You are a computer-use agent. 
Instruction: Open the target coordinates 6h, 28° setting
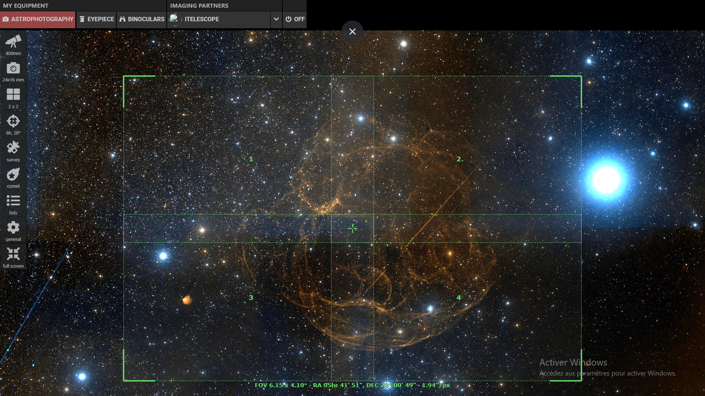click(x=13, y=124)
